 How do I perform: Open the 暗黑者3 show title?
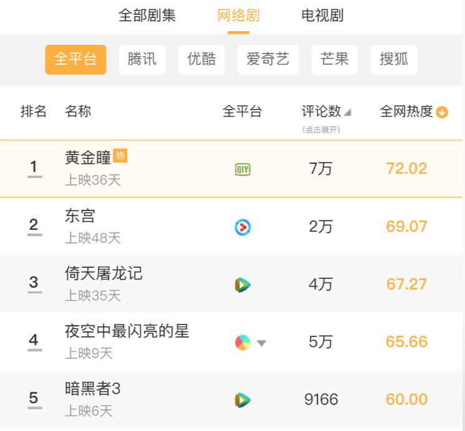pos(93,389)
